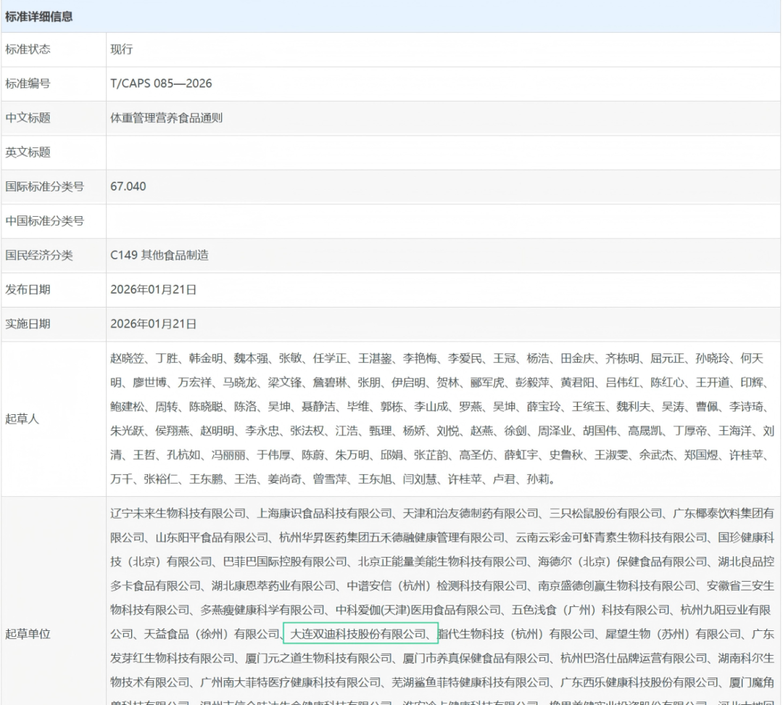Select the classification value 67.040
Viewport: 783px width, 705px height.
[128, 186]
